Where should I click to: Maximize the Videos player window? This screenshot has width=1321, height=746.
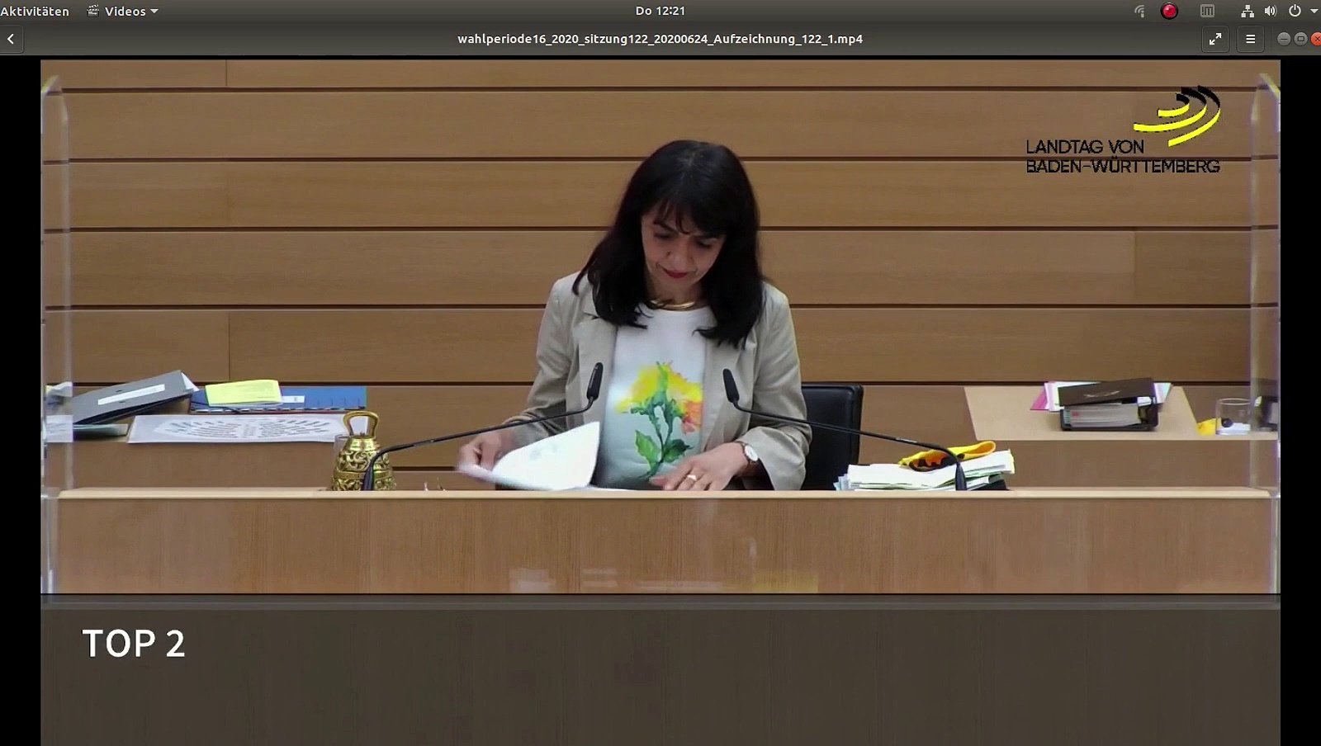[1300, 39]
